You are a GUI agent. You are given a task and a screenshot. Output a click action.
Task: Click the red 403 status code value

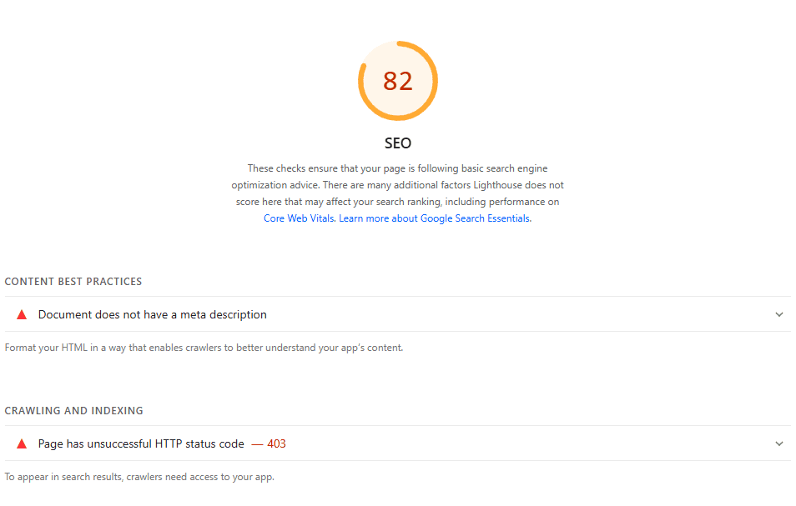click(276, 443)
